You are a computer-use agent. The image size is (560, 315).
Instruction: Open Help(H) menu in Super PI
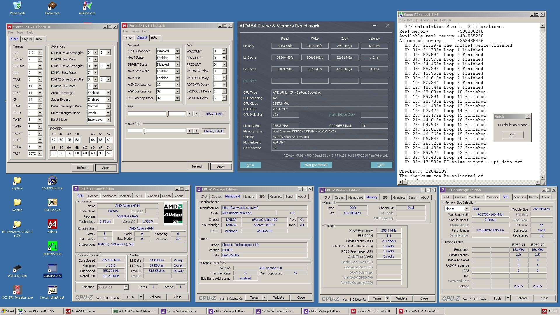(x=445, y=20)
